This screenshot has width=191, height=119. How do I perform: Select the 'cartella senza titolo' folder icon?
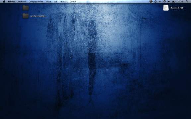pos(26,16)
